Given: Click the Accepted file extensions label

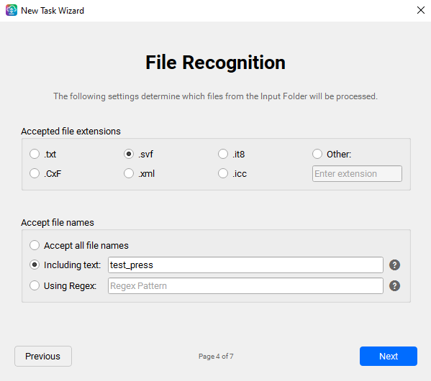Looking at the screenshot, I should coord(71,132).
